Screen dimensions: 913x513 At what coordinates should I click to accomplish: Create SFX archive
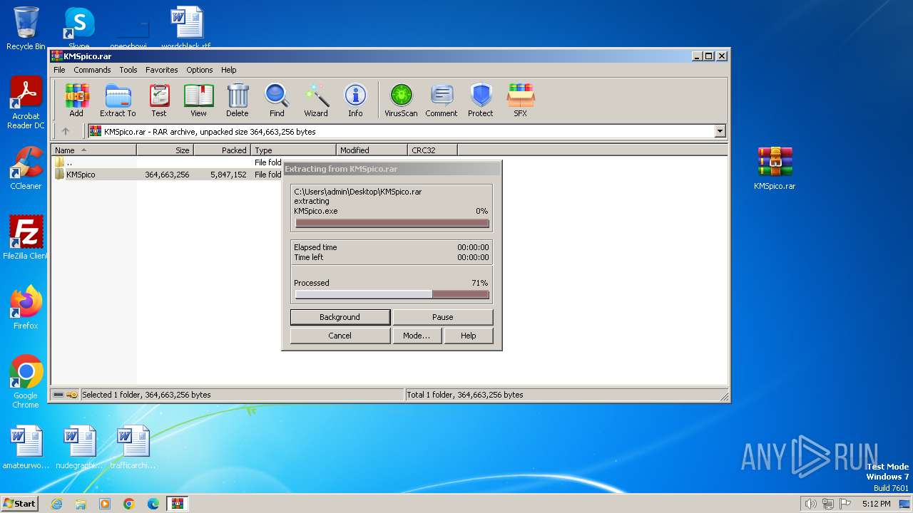521,100
